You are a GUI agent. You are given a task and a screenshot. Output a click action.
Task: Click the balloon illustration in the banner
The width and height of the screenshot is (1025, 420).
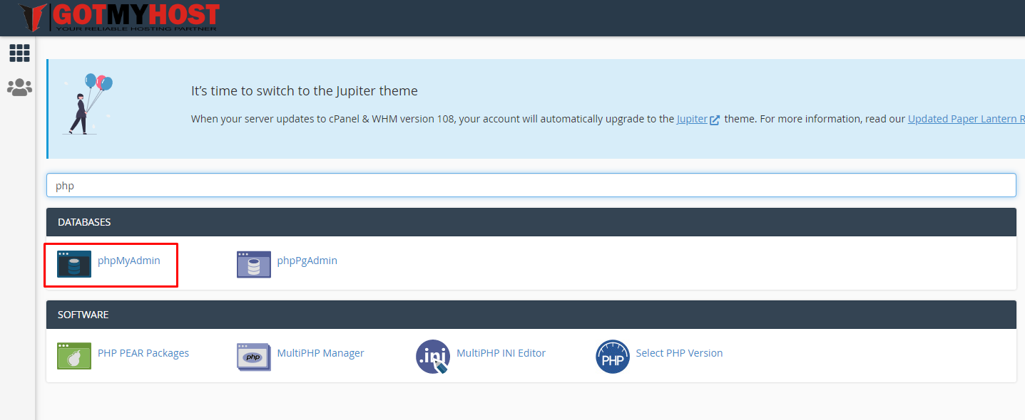tap(88, 104)
